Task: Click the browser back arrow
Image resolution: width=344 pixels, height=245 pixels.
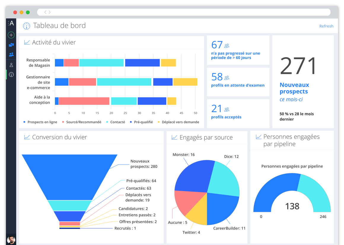Action: (x=45, y=12)
